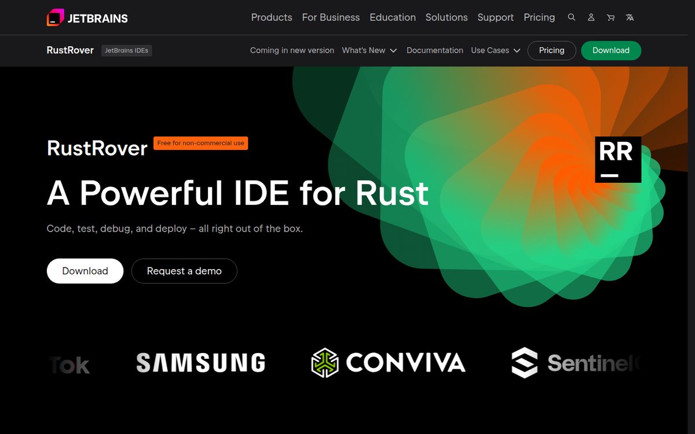
Task: Open the account profile icon
Action: click(x=591, y=17)
